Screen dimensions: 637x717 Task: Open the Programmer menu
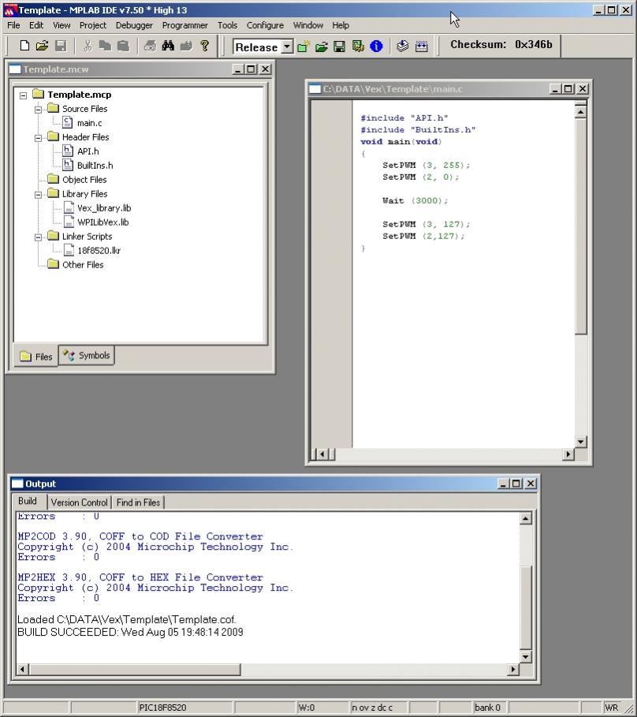pos(185,25)
